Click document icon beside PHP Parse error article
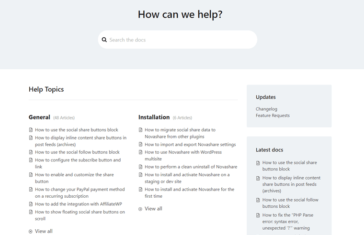 (x=258, y=215)
